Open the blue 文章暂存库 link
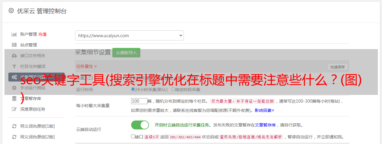Screen dimensions: 382x144 265,125
